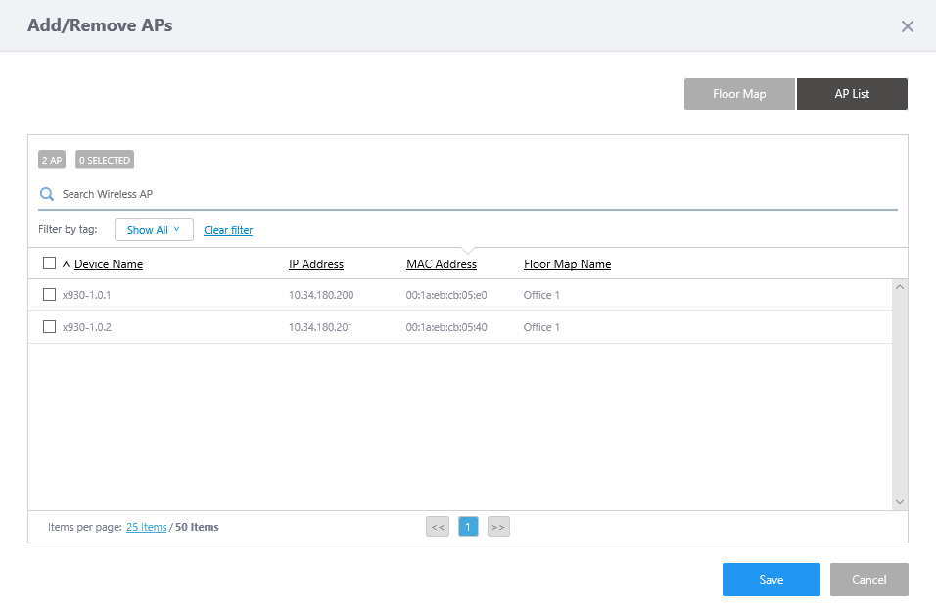
Task: Switch to the Floor Map tab
Action: pyautogui.click(x=739, y=94)
